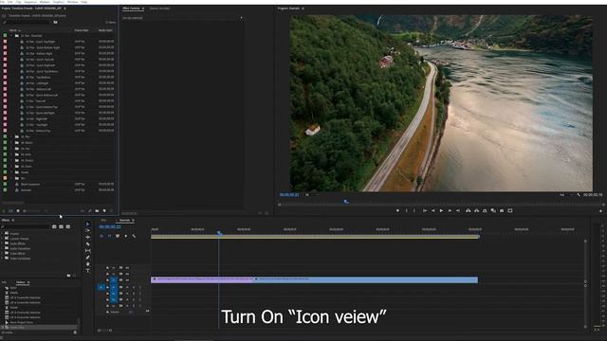The width and height of the screenshot is (607, 341).
Task: Select the Effects panel tab
Action: [6, 220]
